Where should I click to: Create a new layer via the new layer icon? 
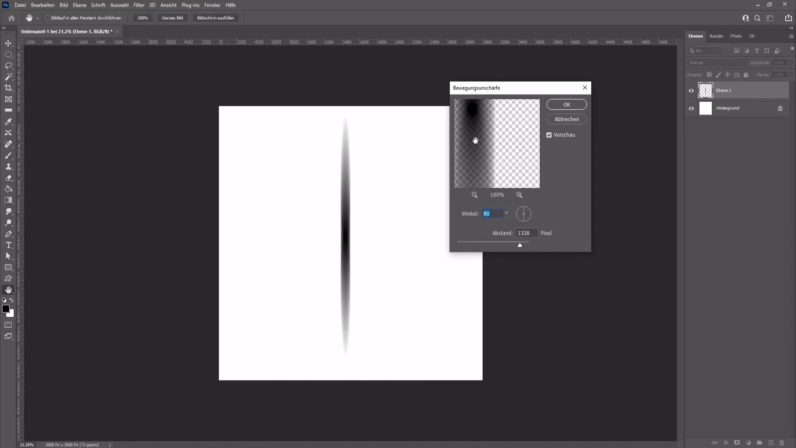coord(771,443)
